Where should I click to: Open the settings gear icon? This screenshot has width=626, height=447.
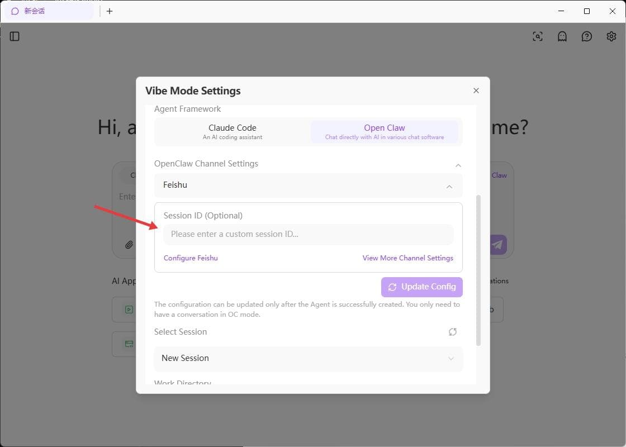[611, 36]
